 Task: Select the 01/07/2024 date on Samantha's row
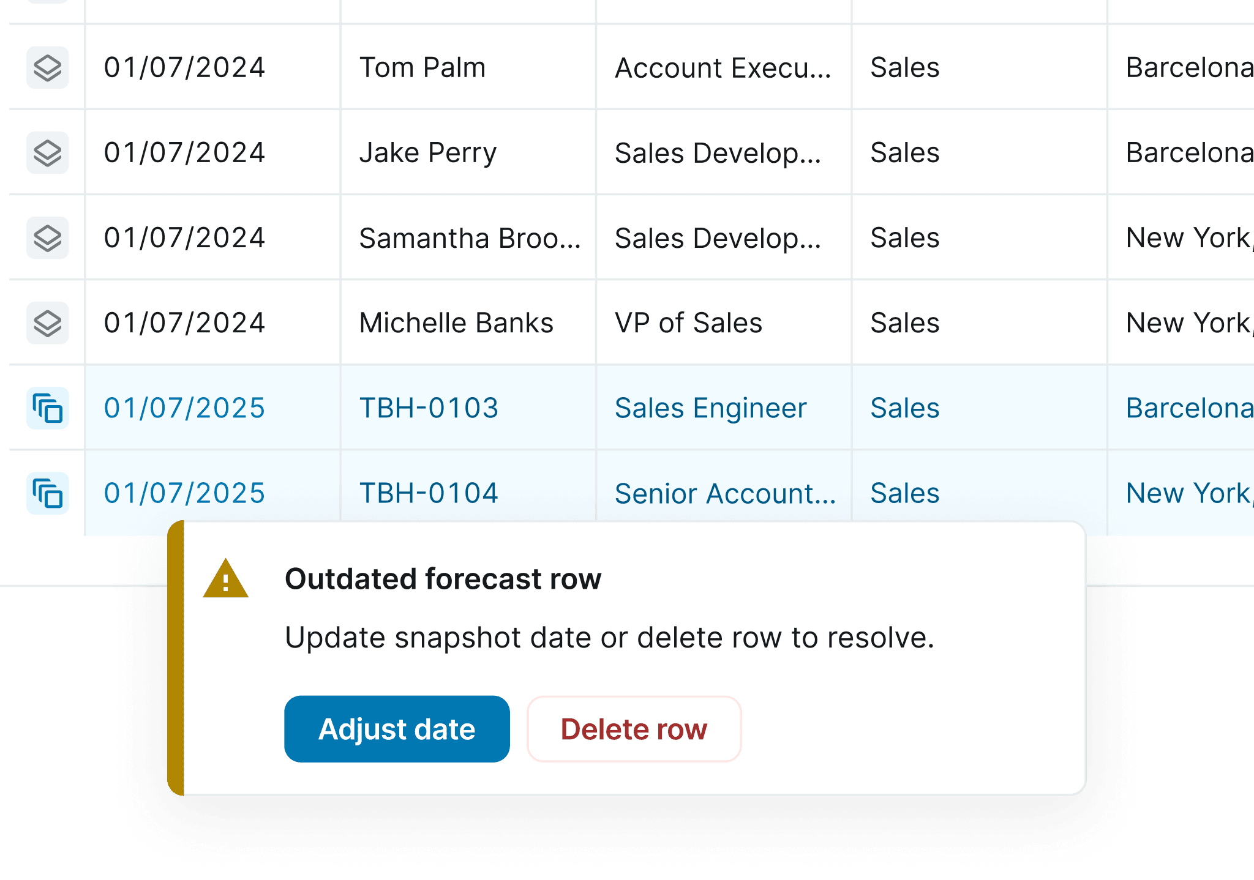pyautogui.click(x=184, y=237)
